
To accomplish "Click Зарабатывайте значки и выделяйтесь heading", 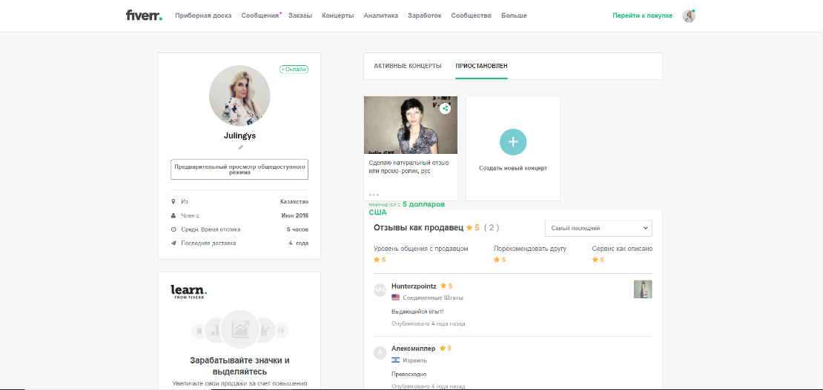I will click(239, 366).
